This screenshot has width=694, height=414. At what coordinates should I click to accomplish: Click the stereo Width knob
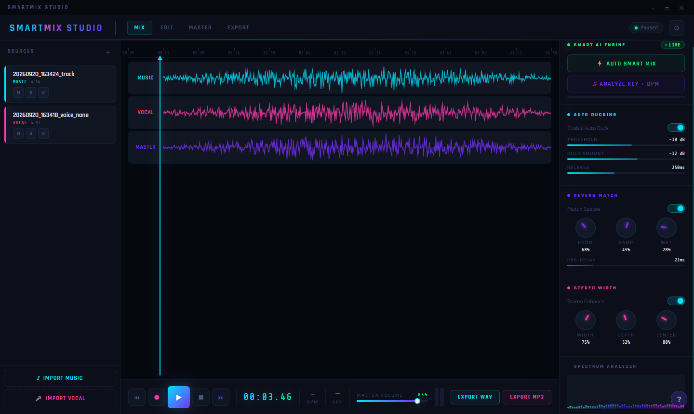point(586,320)
